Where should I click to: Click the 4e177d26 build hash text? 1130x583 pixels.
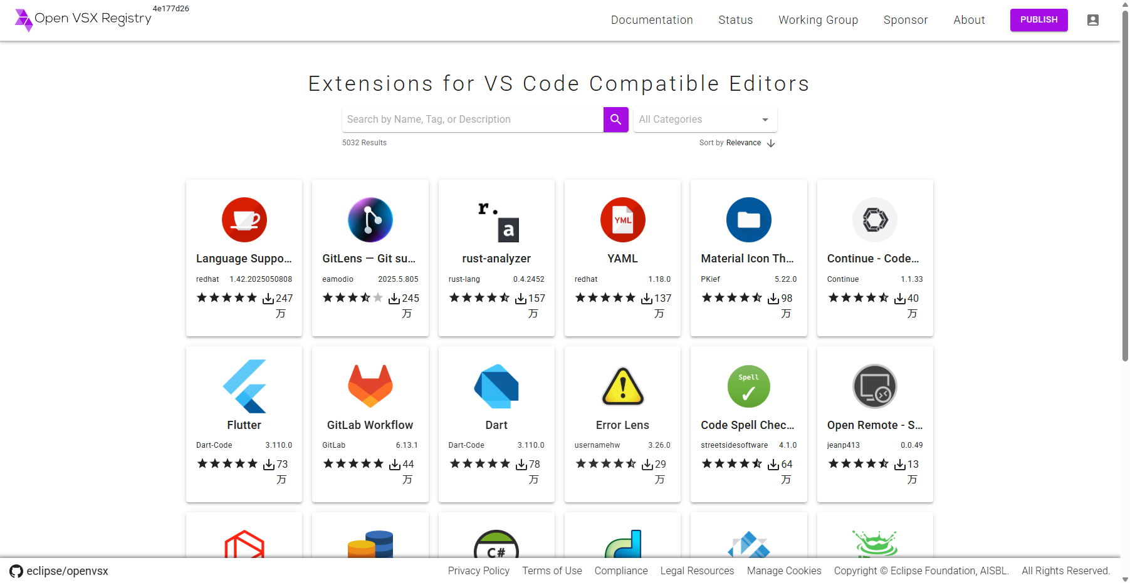coord(171,9)
